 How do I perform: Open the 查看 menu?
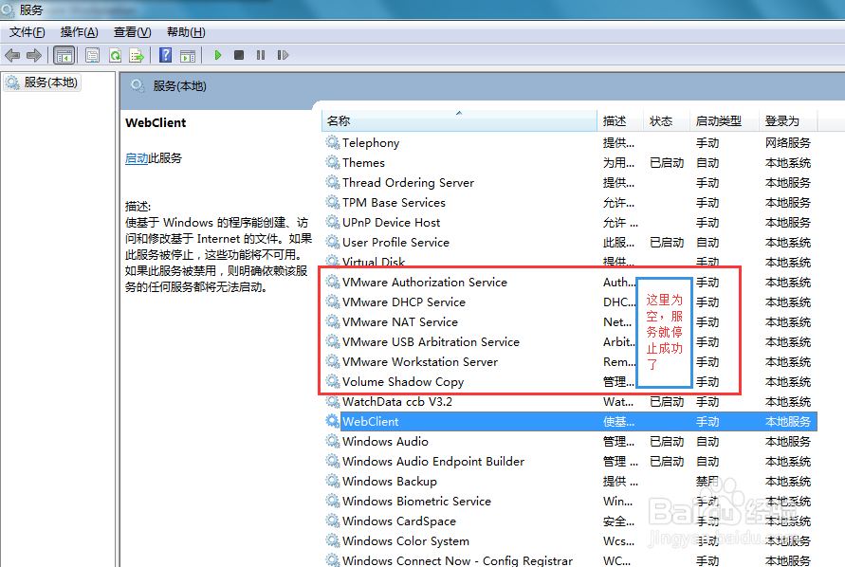131,31
